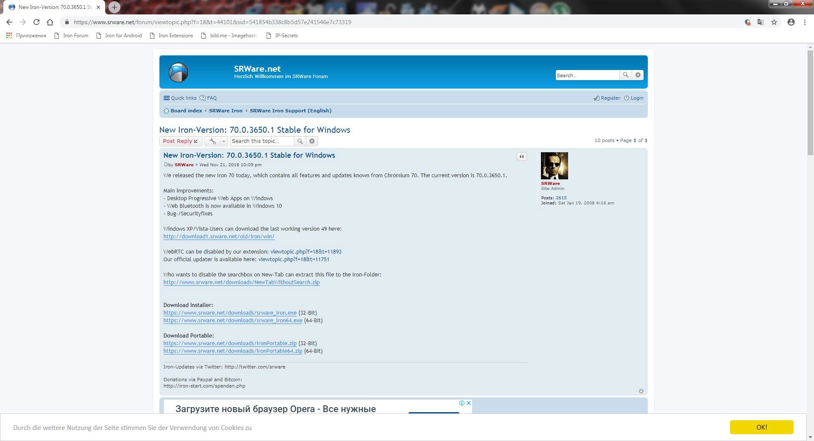Image resolution: width=814 pixels, height=441 pixels.
Task: Quote the first post
Action: 522,156
